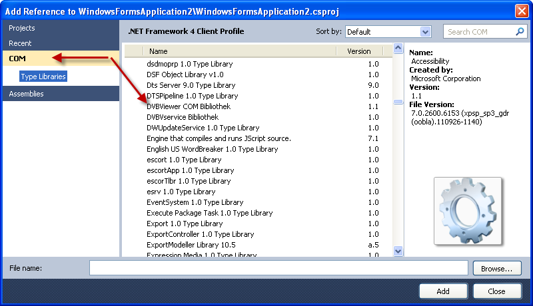Click the Browse... button
Screen dimensions: 533x306
tap(496, 268)
